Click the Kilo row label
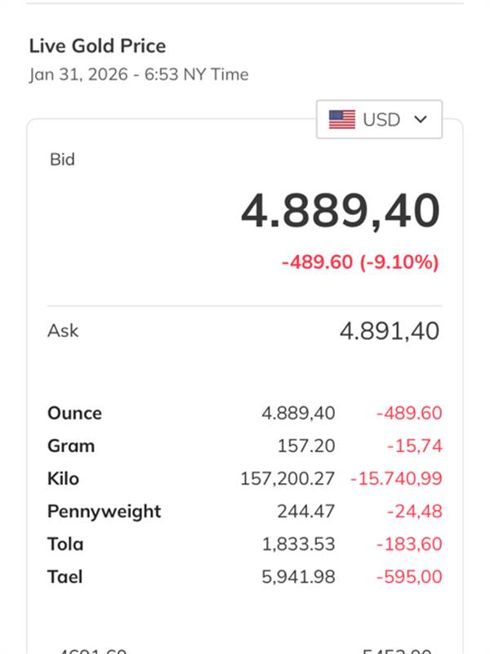 [63, 478]
